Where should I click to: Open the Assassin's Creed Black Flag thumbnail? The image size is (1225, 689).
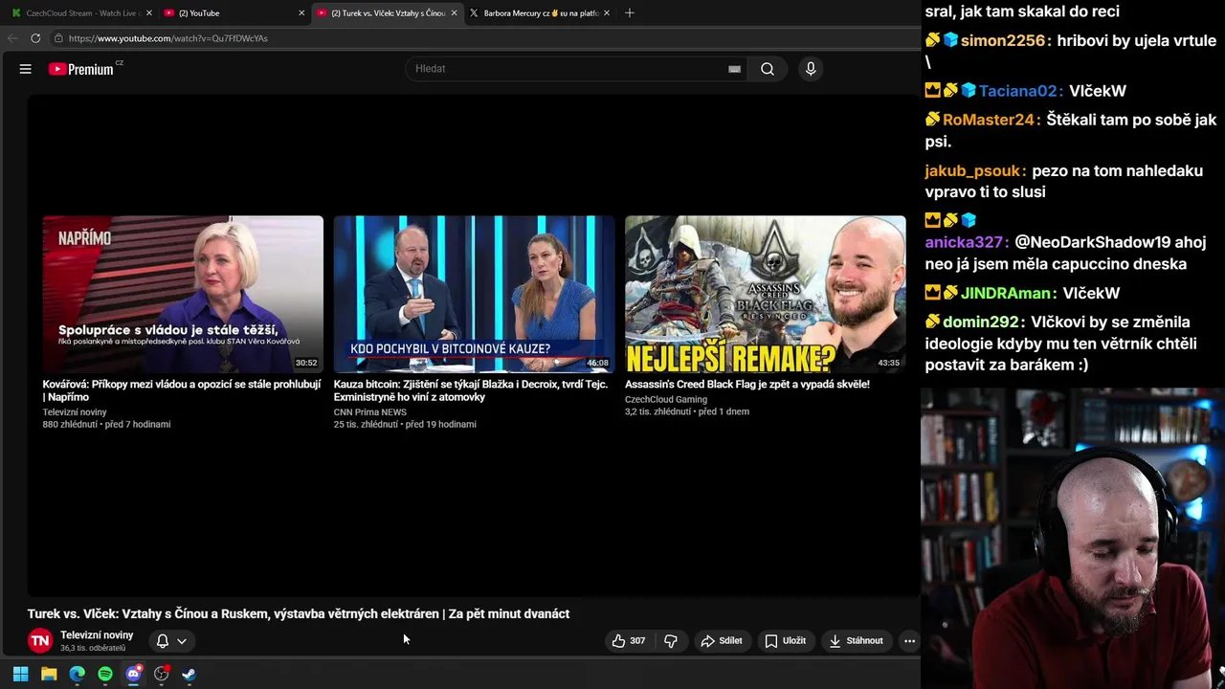click(766, 294)
